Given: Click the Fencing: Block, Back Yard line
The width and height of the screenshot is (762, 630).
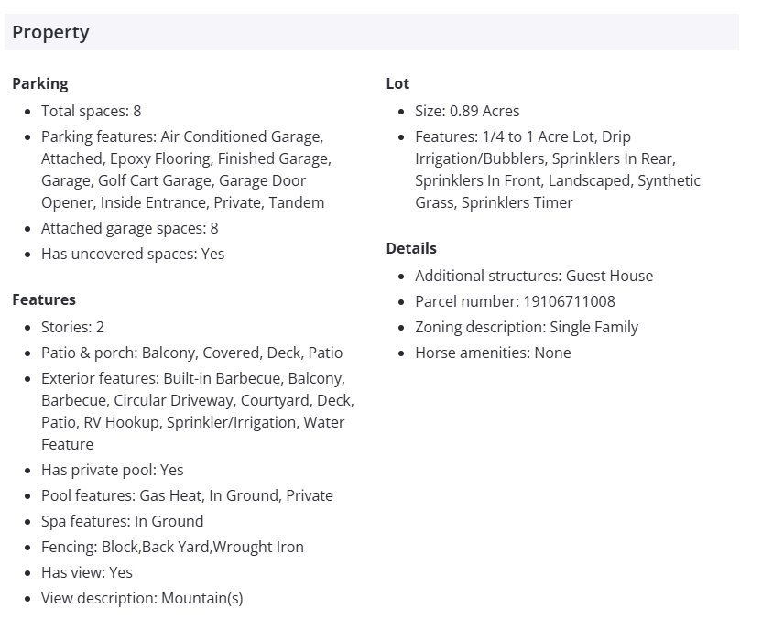Looking at the screenshot, I should click(172, 547).
